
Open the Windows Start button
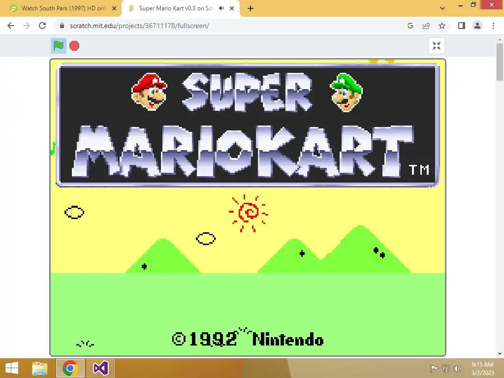coord(12,368)
